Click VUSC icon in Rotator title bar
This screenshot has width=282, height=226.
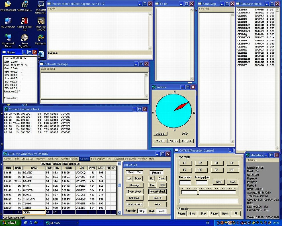click(x=154, y=87)
